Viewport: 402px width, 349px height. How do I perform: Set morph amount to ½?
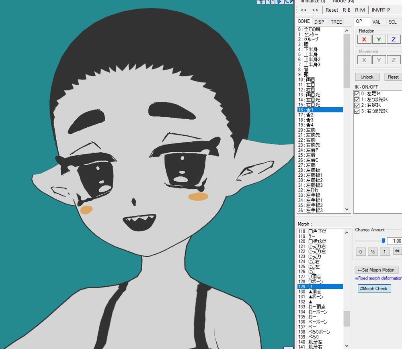(x=373, y=251)
